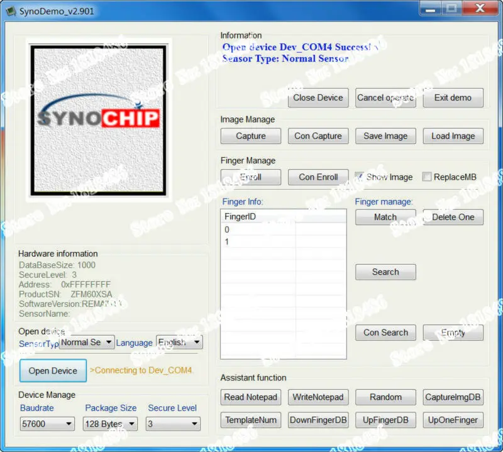Click the 'ProductSN: ZFM60XSA' text
The image size is (503, 452).
click(x=65, y=294)
